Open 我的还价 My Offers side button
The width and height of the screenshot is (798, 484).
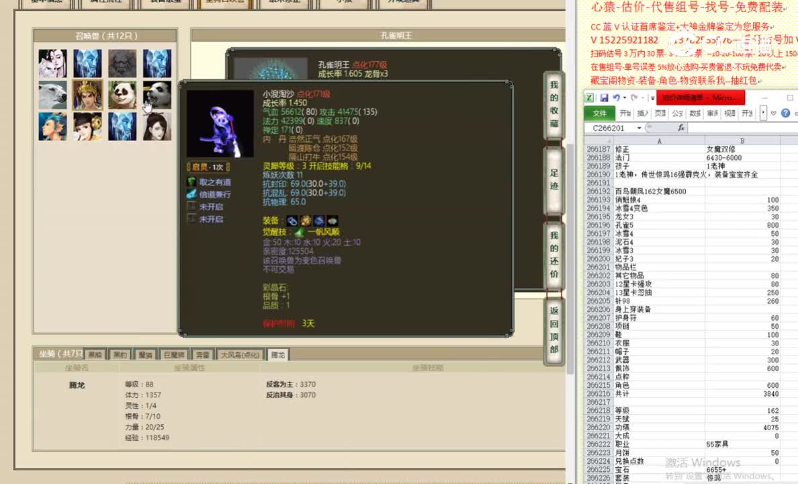coord(553,255)
